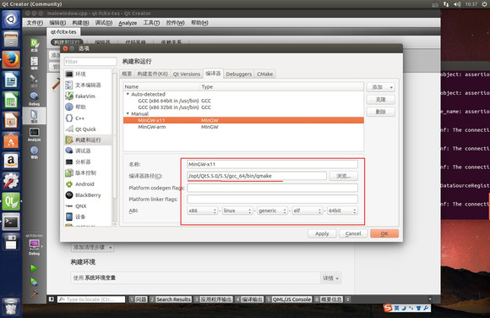The width and height of the screenshot is (490, 318).
Task: Open the ABI word width dropdown showing 64bit
Action: point(342,211)
